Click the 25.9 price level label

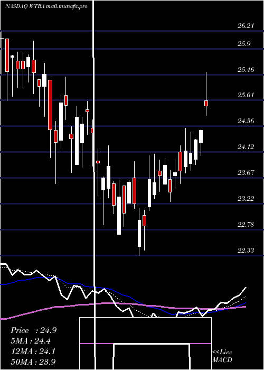tap(243, 44)
